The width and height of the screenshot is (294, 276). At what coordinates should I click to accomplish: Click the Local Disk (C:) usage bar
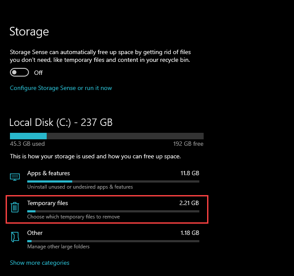(x=106, y=136)
